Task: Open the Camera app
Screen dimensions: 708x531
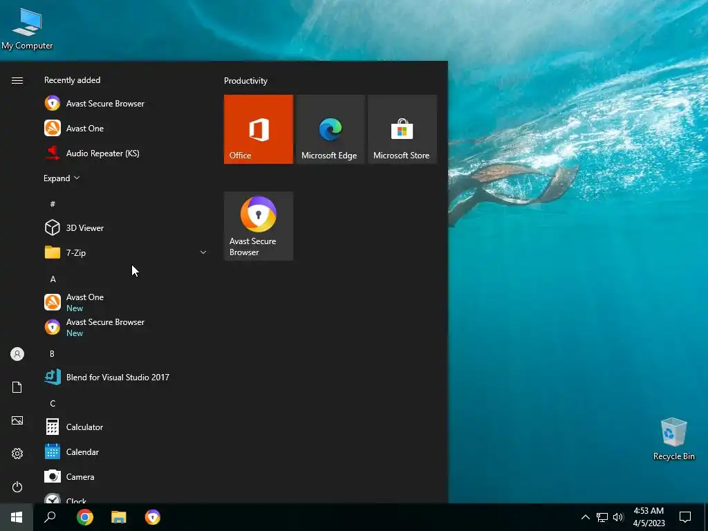Action: tap(125, 476)
